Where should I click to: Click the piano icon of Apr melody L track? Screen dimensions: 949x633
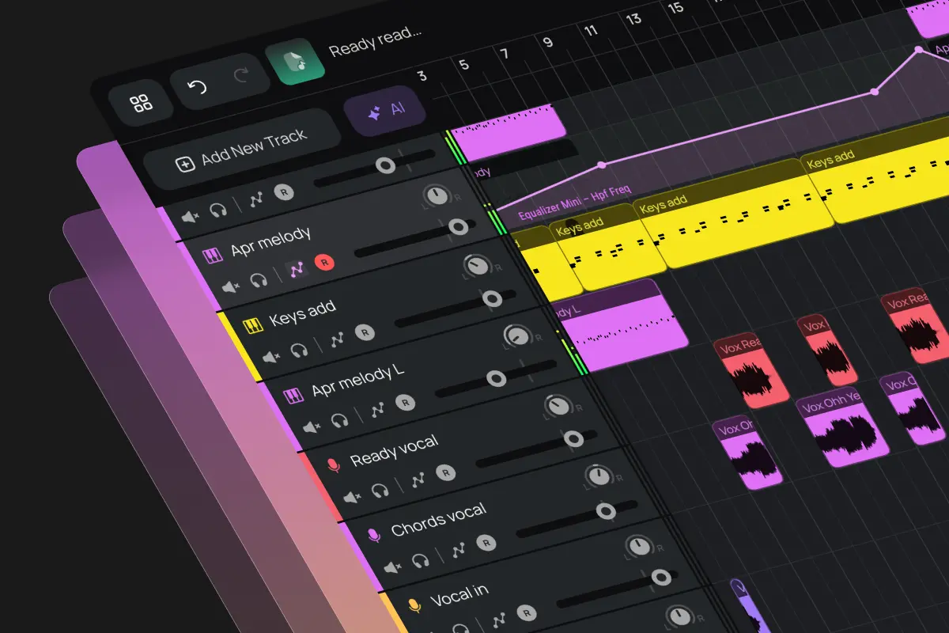(293, 395)
